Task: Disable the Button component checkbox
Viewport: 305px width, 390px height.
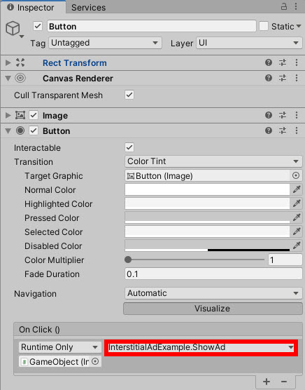Action: (x=34, y=130)
